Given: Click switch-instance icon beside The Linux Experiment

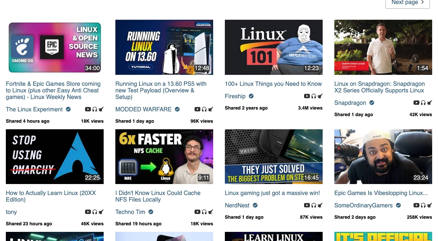Looking at the screenshot, I should 101,109.
